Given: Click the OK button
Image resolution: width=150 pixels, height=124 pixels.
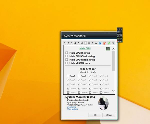Looking at the screenshot, I should pyautogui.click(x=95, y=115).
